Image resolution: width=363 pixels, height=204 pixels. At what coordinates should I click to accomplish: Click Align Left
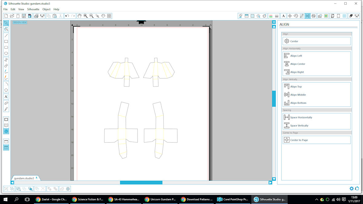316,56
